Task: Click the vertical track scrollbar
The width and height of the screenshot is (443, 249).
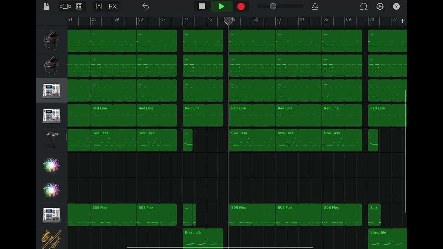Action: 406,151
